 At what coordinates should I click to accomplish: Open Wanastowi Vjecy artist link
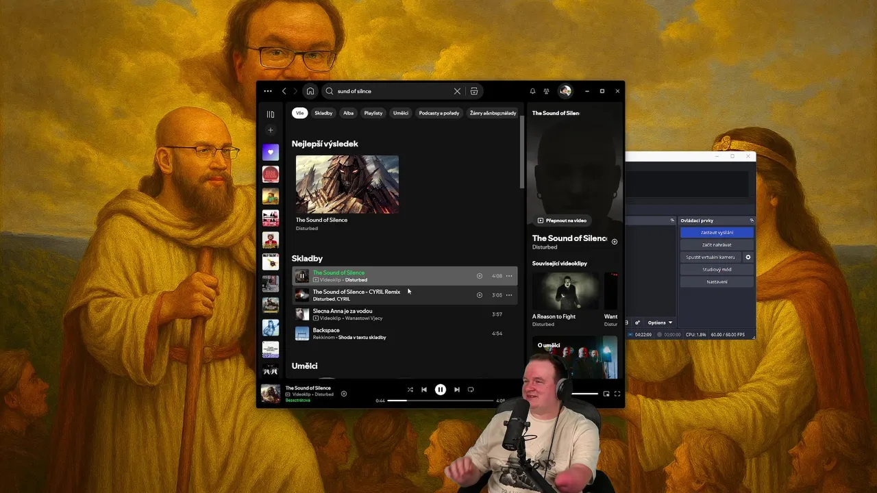[x=364, y=318]
